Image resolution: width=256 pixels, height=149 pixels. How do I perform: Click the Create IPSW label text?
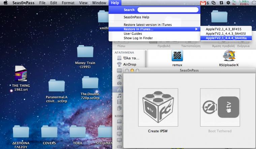click(x=158, y=131)
